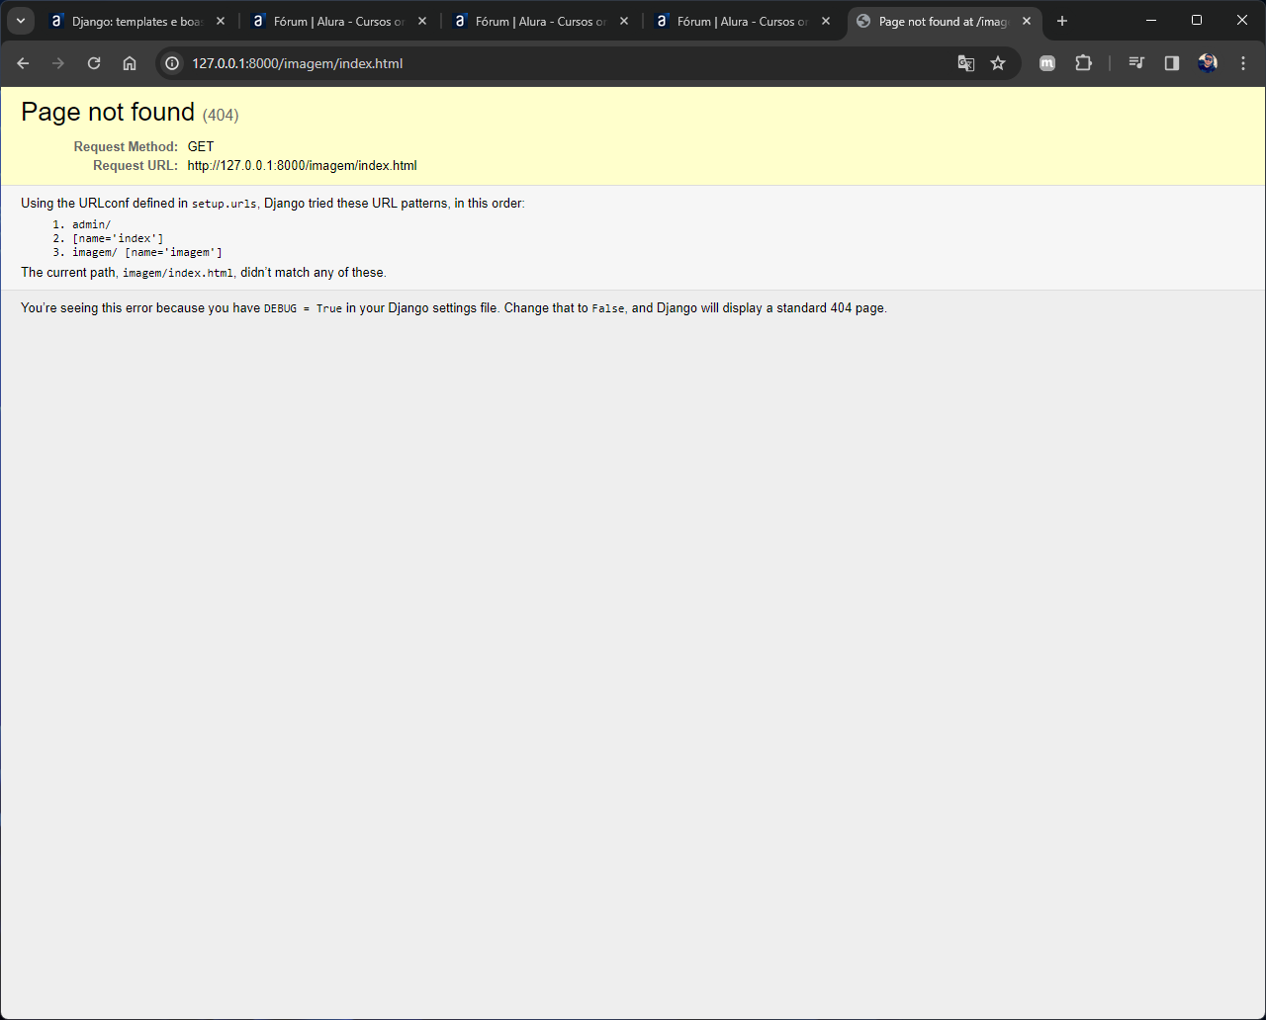The image size is (1266, 1020).
Task: Click the 'False' code word
Action: (x=608, y=308)
